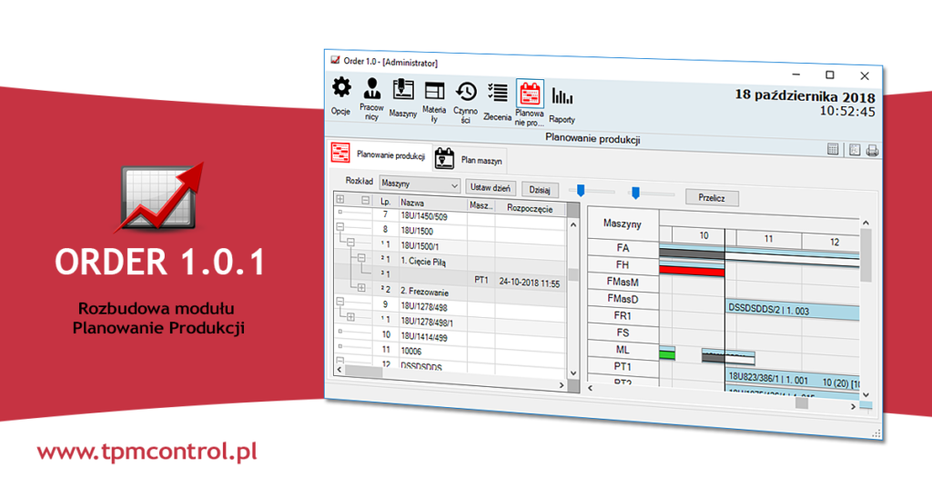Image resolution: width=932 pixels, height=487 pixels.
Task: Sort by the Rozpoczęcie column header
Action: 531,208
